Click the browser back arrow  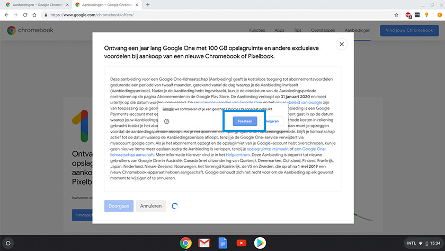[6, 15]
